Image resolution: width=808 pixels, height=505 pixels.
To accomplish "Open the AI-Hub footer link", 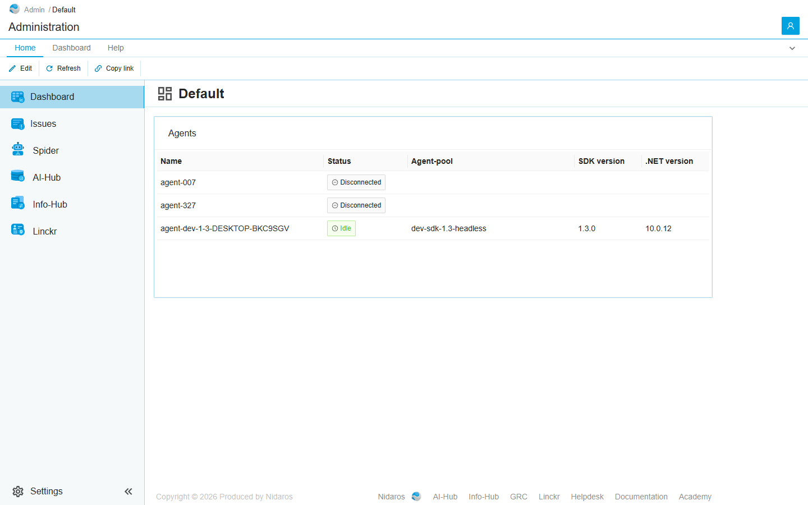I will tap(445, 497).
